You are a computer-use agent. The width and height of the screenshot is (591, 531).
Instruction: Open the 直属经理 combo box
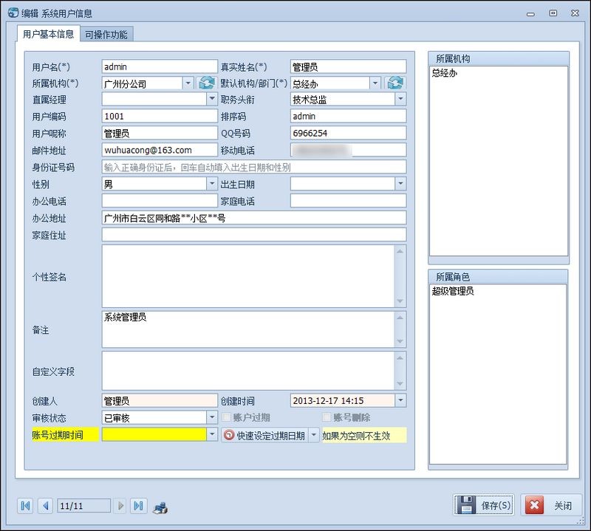[x=212, y=99]
